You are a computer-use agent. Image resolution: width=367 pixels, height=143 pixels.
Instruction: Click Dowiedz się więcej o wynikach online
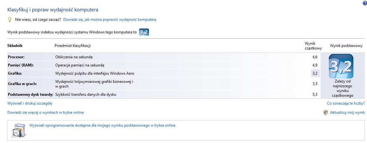click(x=46, y=112)
